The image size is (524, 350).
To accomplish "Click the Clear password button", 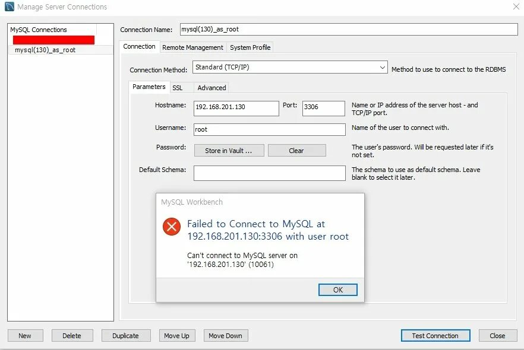I will coord(297,151).
